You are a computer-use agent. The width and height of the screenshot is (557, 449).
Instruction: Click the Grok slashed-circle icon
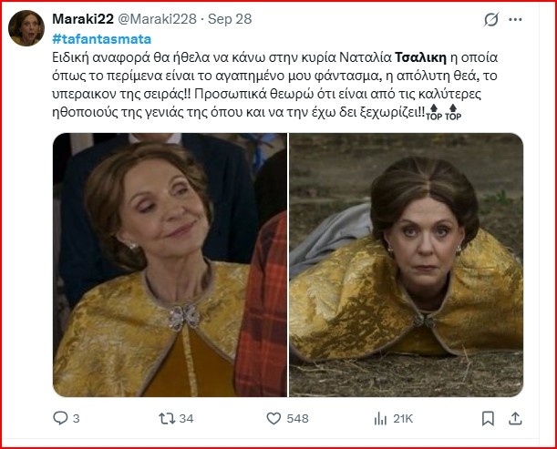click(491, 20)
